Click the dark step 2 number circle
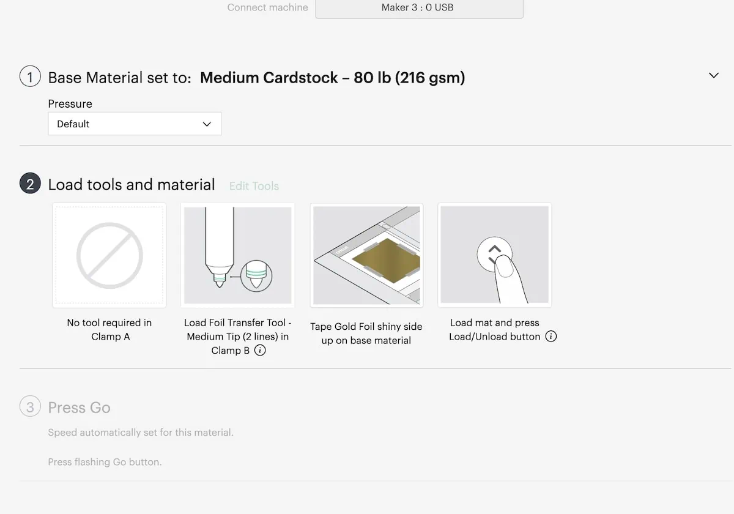Image resolution: width=734 pixels, height=514 pixels. coord(30,184)
